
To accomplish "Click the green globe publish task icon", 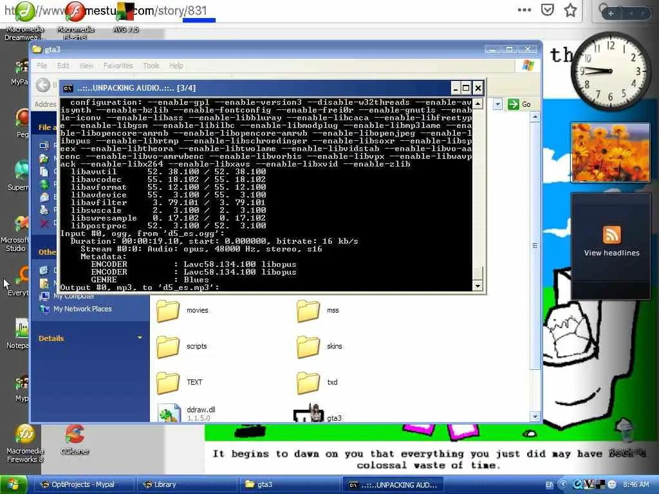I will tap(44, 184).
